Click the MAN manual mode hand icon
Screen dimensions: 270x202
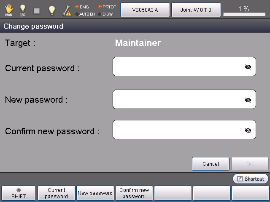click(9, 10)
